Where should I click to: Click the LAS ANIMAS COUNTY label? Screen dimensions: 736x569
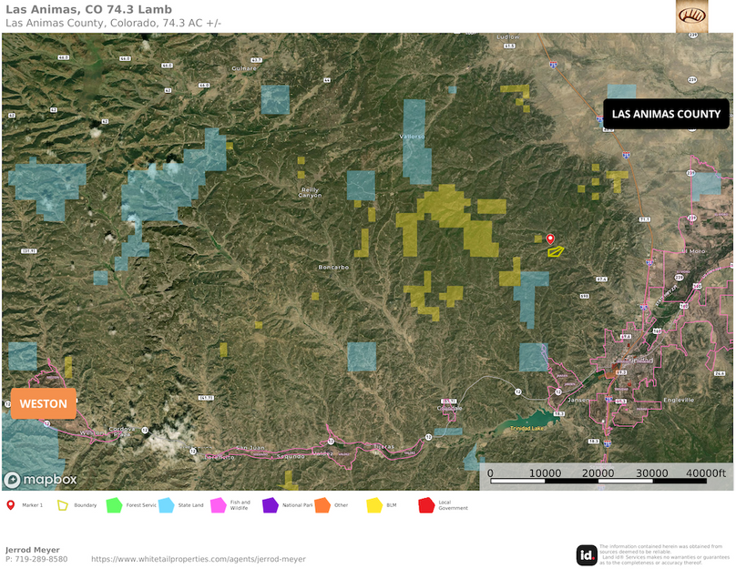666,115
